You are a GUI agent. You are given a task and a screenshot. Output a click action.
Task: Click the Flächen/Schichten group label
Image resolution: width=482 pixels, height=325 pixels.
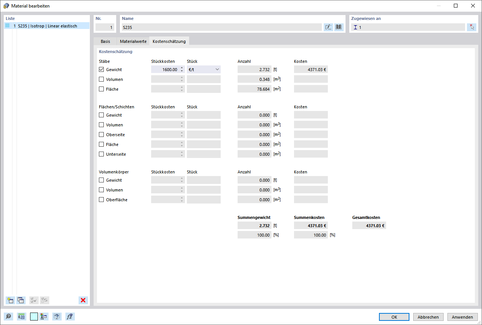(117, 107)
